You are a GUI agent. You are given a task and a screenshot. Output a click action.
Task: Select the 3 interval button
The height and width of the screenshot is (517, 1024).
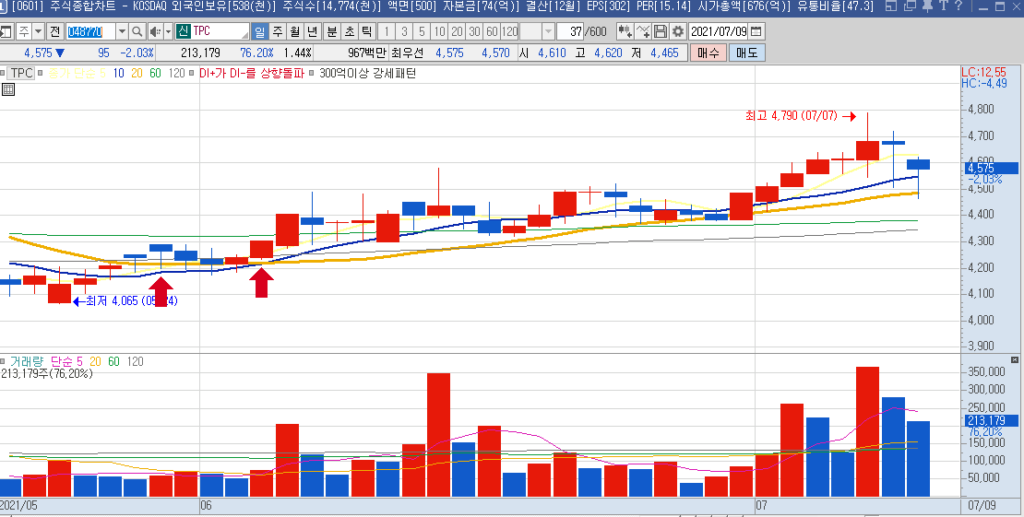click(x=404, y=31)
